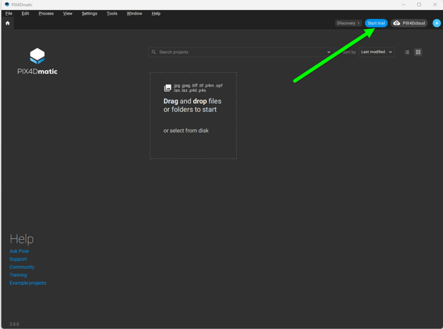Open the Tools menu
The height and width of the screenshot is (329, 443).
point(112,14)
